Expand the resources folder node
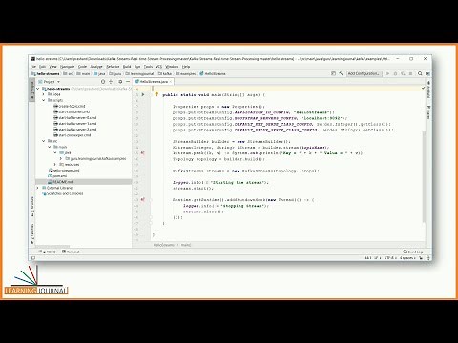 (x=55, y=164)
